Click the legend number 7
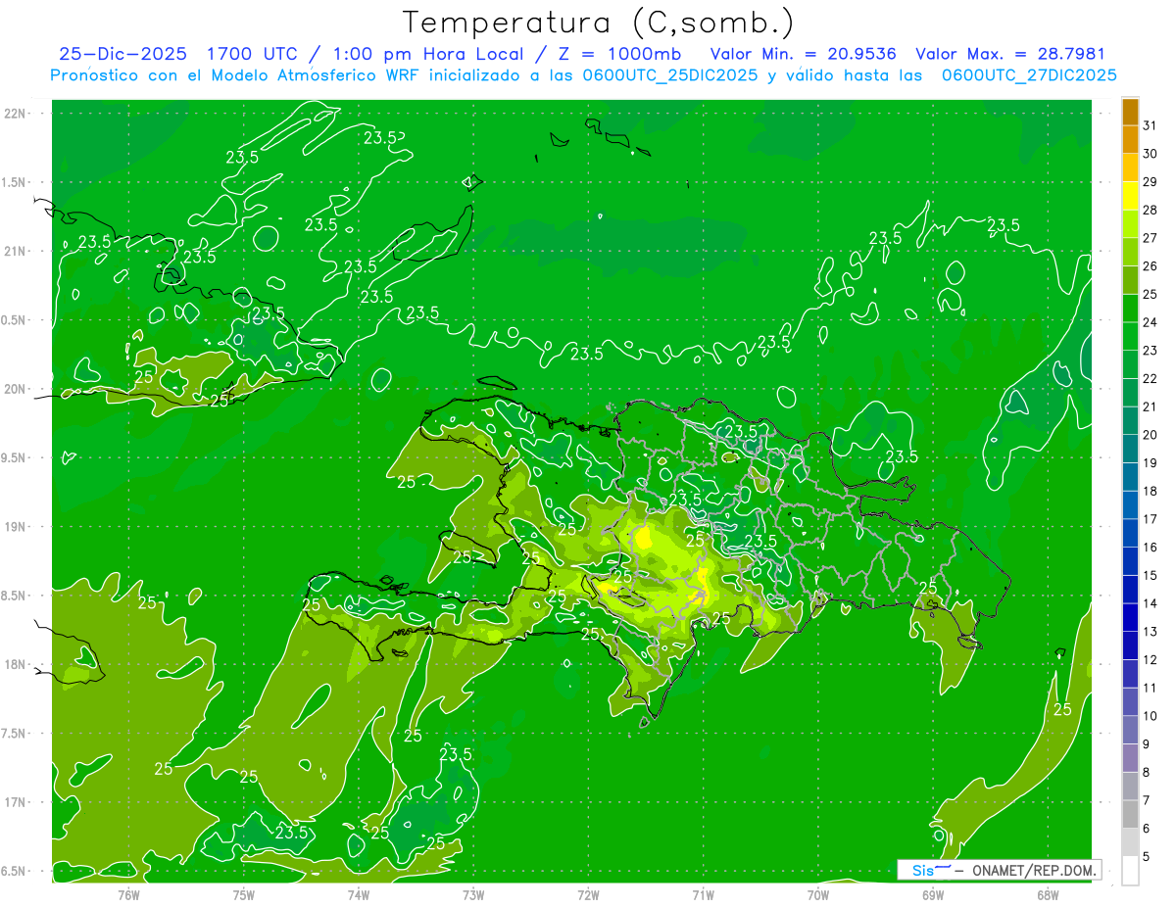Image resolution: width=1176 pixels, height=908 pixels. [x=1147, y=801]
